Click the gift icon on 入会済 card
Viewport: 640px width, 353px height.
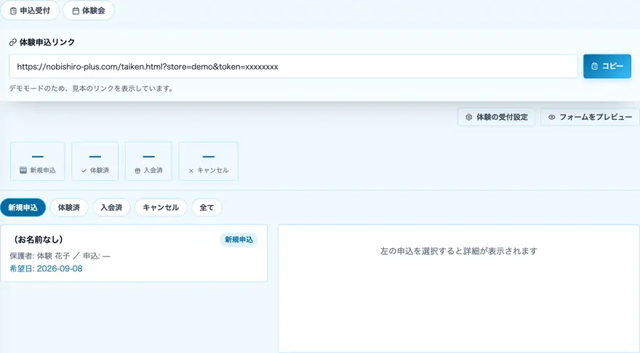click(x=137, y=171)
